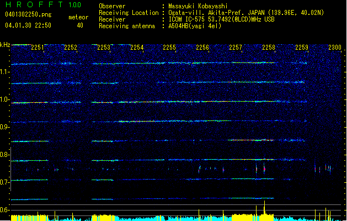Click the meteor count label
The image size is (347, 221).
click(x=78, y=17)
